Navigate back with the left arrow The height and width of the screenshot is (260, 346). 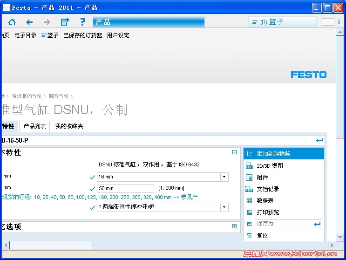click(29, 22)
